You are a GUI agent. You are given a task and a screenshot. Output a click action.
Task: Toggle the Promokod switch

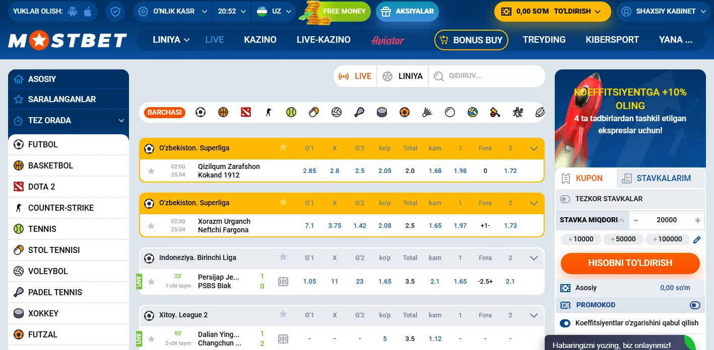tap(695, 305)
